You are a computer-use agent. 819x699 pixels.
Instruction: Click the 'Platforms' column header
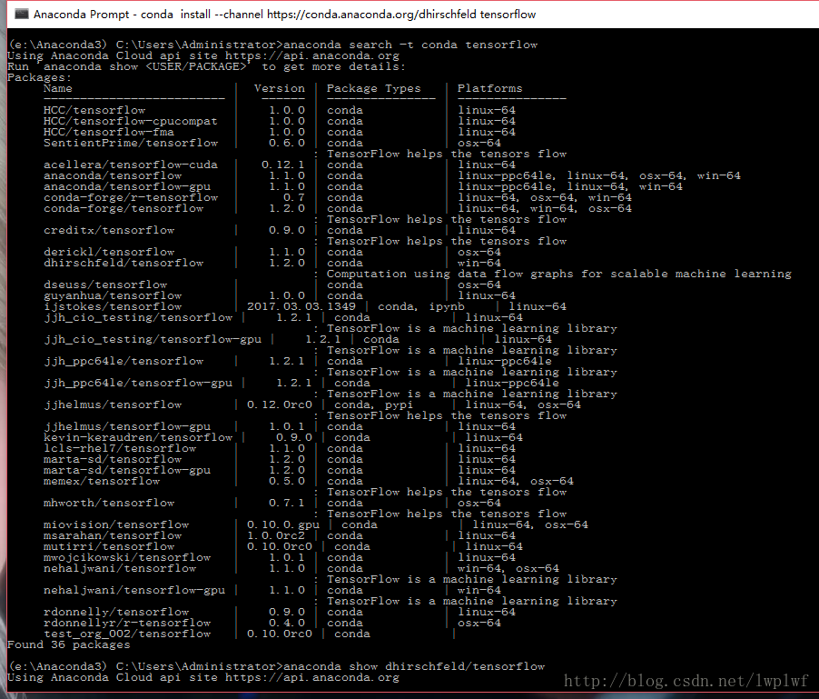pos(489,88)
